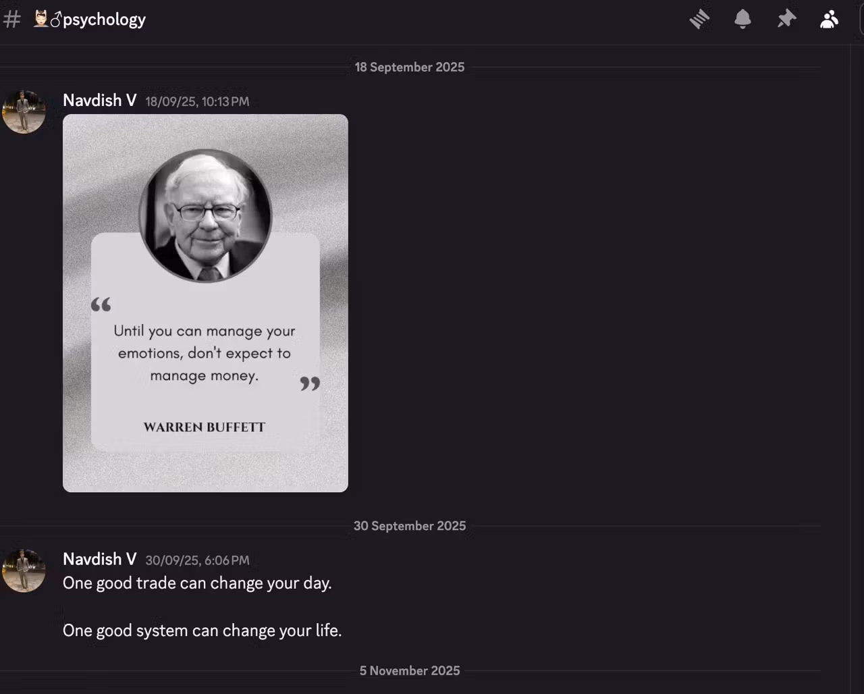Viewport: 864px width, 694px height.
Task: Click the 30 September 2025 date divider
Action: tap(410, 526)
